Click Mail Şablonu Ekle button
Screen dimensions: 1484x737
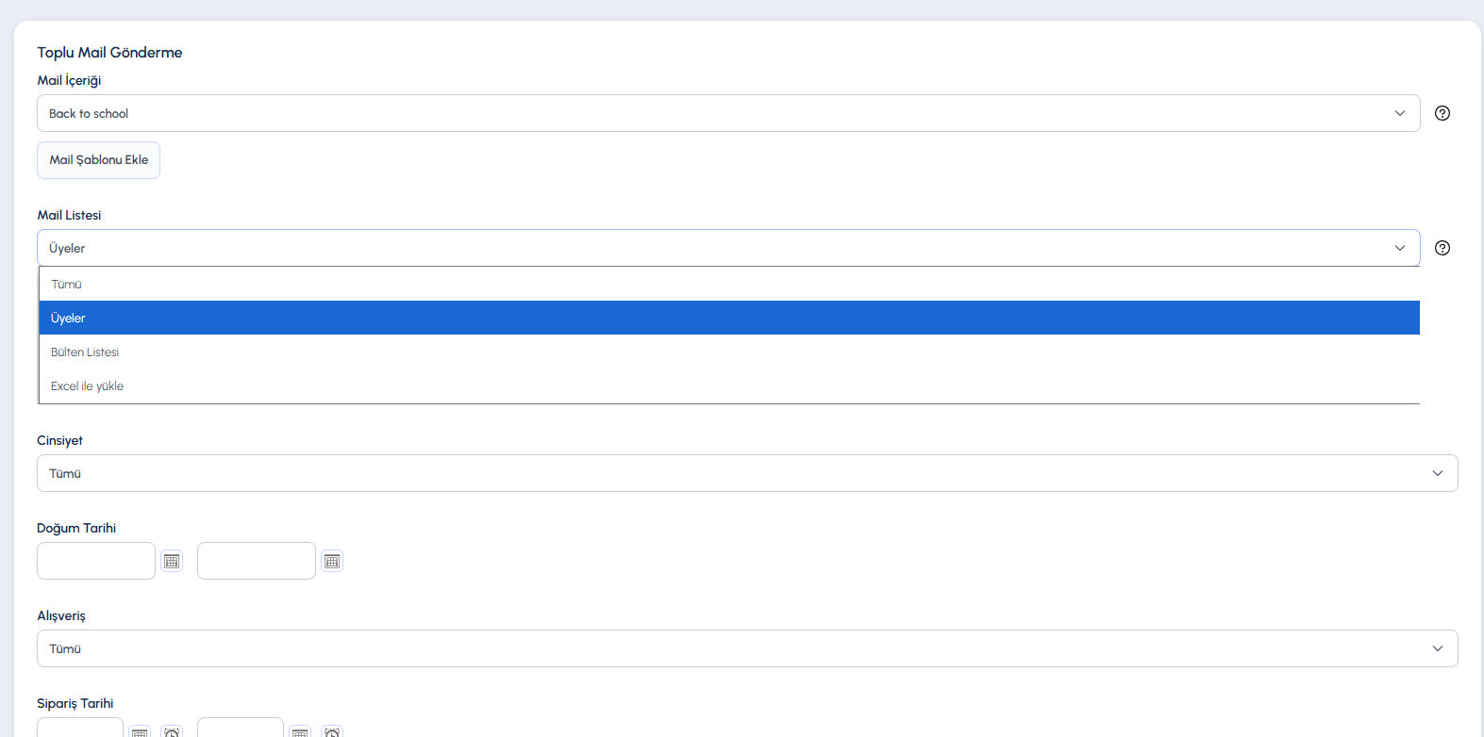pyautogui.click(x=98, y=160)
